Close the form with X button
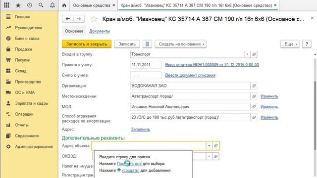 point(312,18)
